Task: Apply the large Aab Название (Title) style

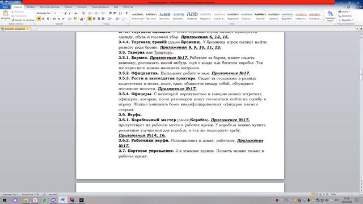Action: click(192, 16)
